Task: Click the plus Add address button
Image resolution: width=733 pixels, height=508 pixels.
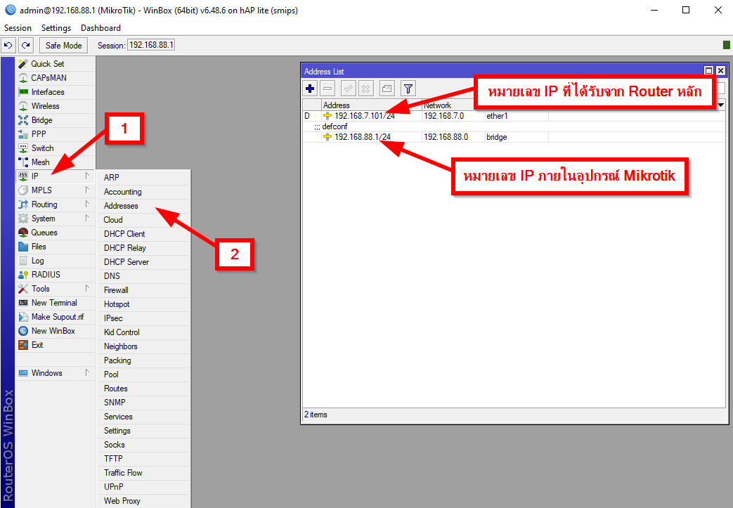Action: (310, 88)
